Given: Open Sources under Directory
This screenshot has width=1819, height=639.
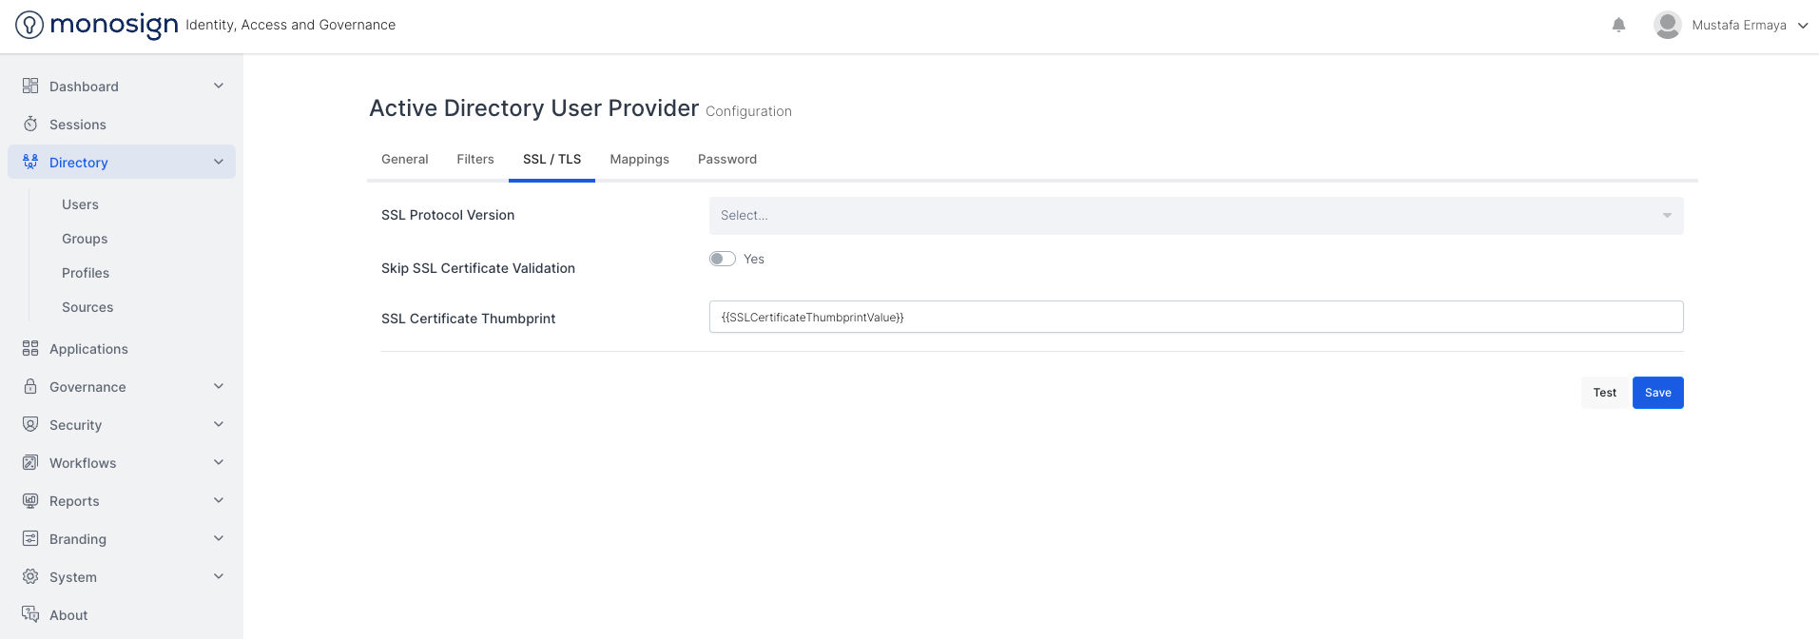Looking at the screenshot, I should click(87, 307).
